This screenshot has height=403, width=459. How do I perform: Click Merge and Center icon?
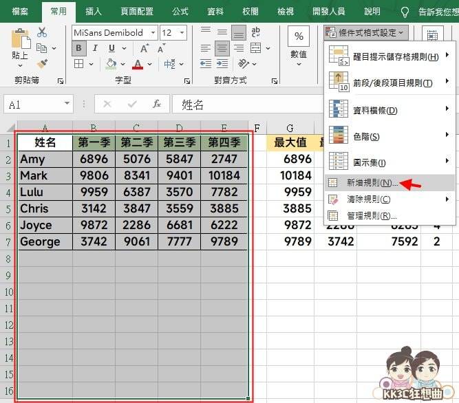click(255, 48)
